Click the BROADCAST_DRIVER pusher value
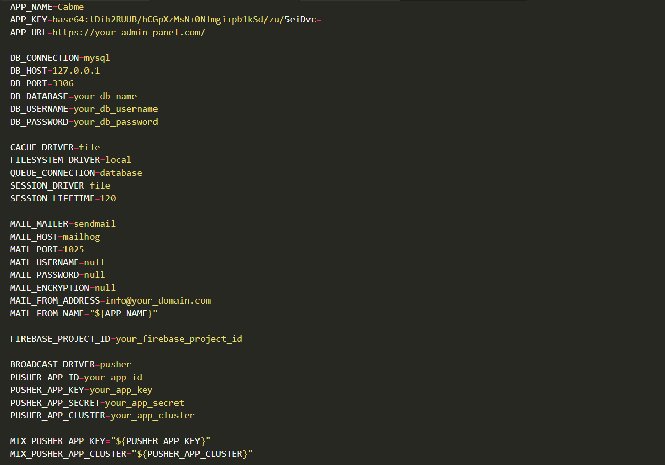 pos(116,365)
